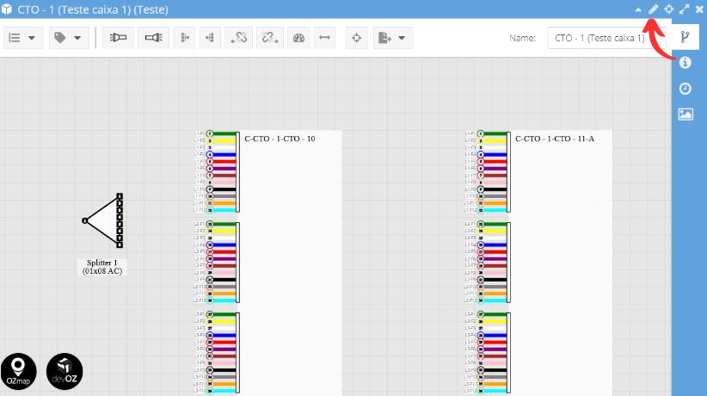
Task: Click cable label C-CTO - 1-CTO - 10
Action: (x=280, y=139)
